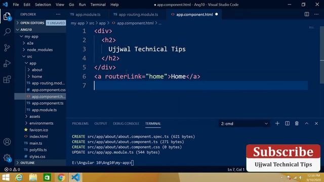Open the Terminal menu
The height and width of the screenshot is (182, 324).
click(98, 5)
